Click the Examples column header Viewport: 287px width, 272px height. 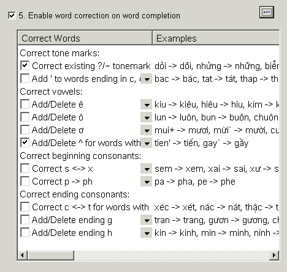[x=216, y=38]
